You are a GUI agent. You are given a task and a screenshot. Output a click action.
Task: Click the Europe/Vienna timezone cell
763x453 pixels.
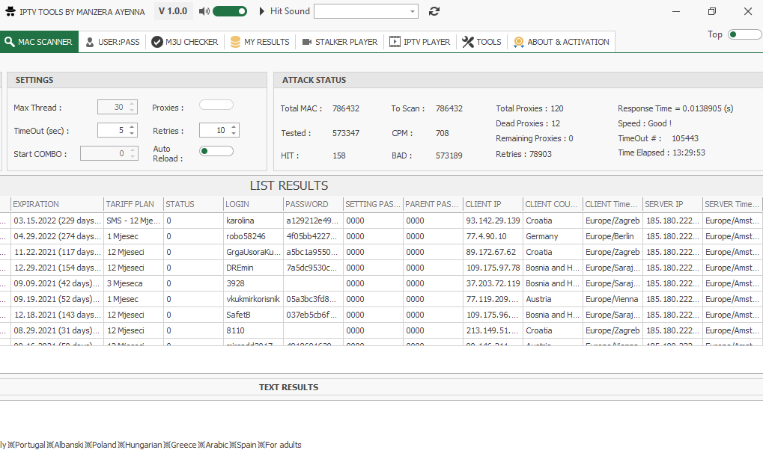click(x=612, y=299)
